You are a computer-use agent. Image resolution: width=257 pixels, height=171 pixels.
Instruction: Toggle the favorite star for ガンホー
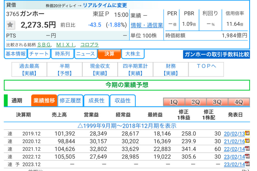point(10,25)
